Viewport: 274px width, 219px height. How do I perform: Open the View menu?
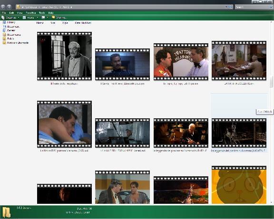(20, 13)
